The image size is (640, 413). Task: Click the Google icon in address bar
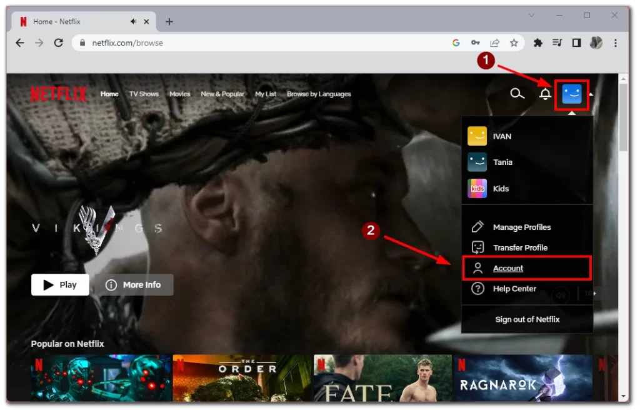[x=456, y=43]
